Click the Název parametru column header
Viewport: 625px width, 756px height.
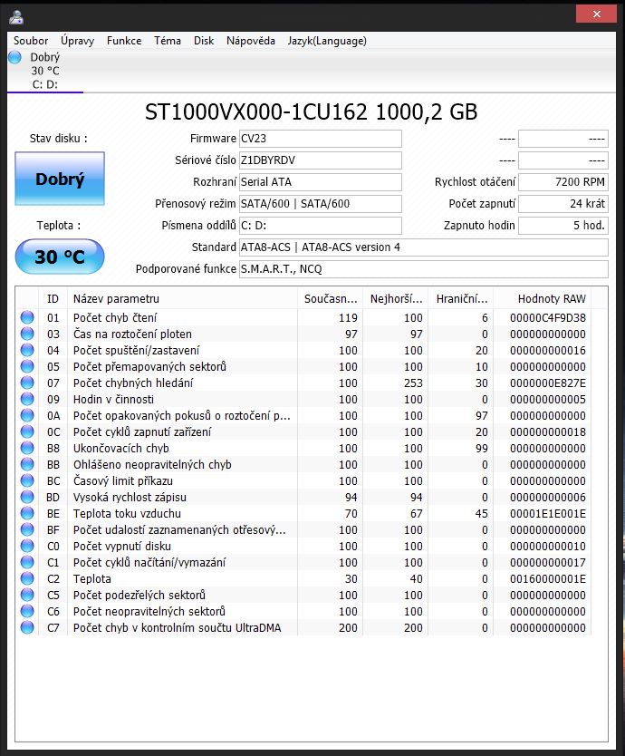[183, 299]
